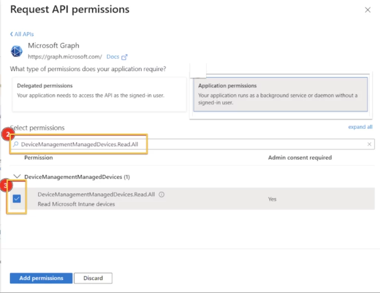Screen dimensions: 380x293
Task: Click the Permission column header
Action: click(x=39, y=157)
